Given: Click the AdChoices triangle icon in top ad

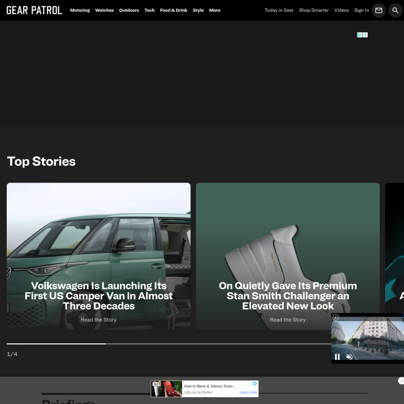Looking at the screenshot, I should pos(360,35).
